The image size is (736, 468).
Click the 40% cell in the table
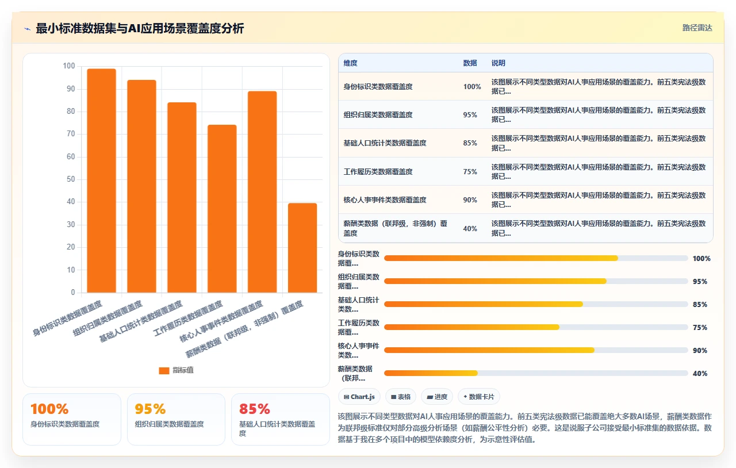(470, 229)
